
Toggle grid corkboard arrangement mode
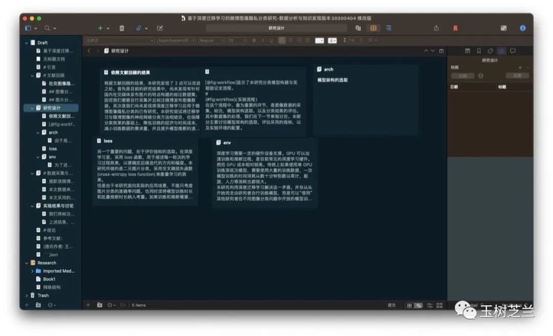(410, 305)
